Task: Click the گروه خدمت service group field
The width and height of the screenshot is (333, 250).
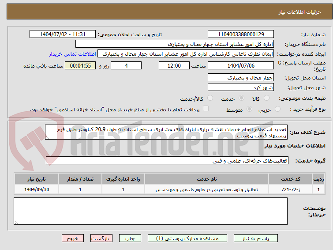Action: (x=167, y=160)
